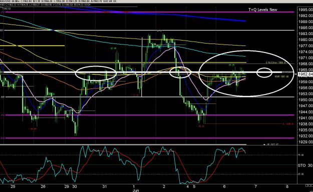Select the 1956.00 price scale value

[x=305, y=87]
